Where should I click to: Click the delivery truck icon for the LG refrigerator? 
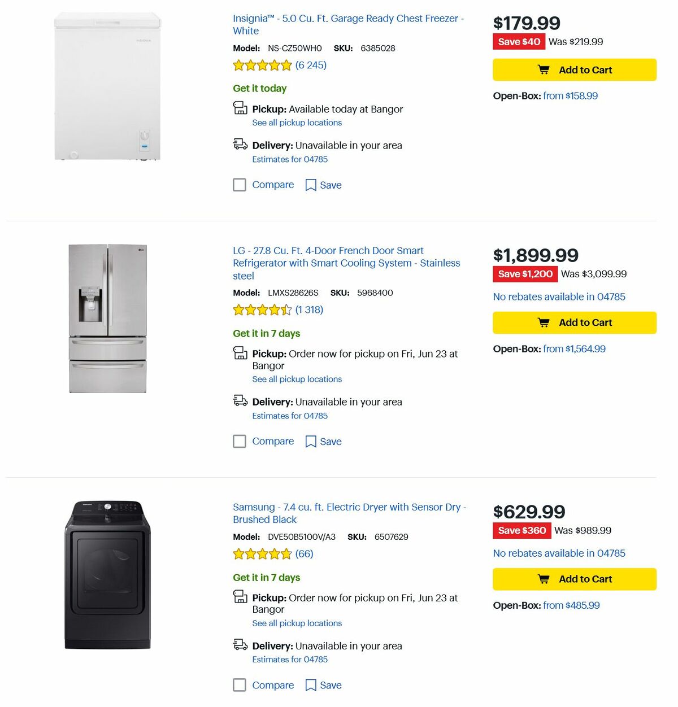240,400
